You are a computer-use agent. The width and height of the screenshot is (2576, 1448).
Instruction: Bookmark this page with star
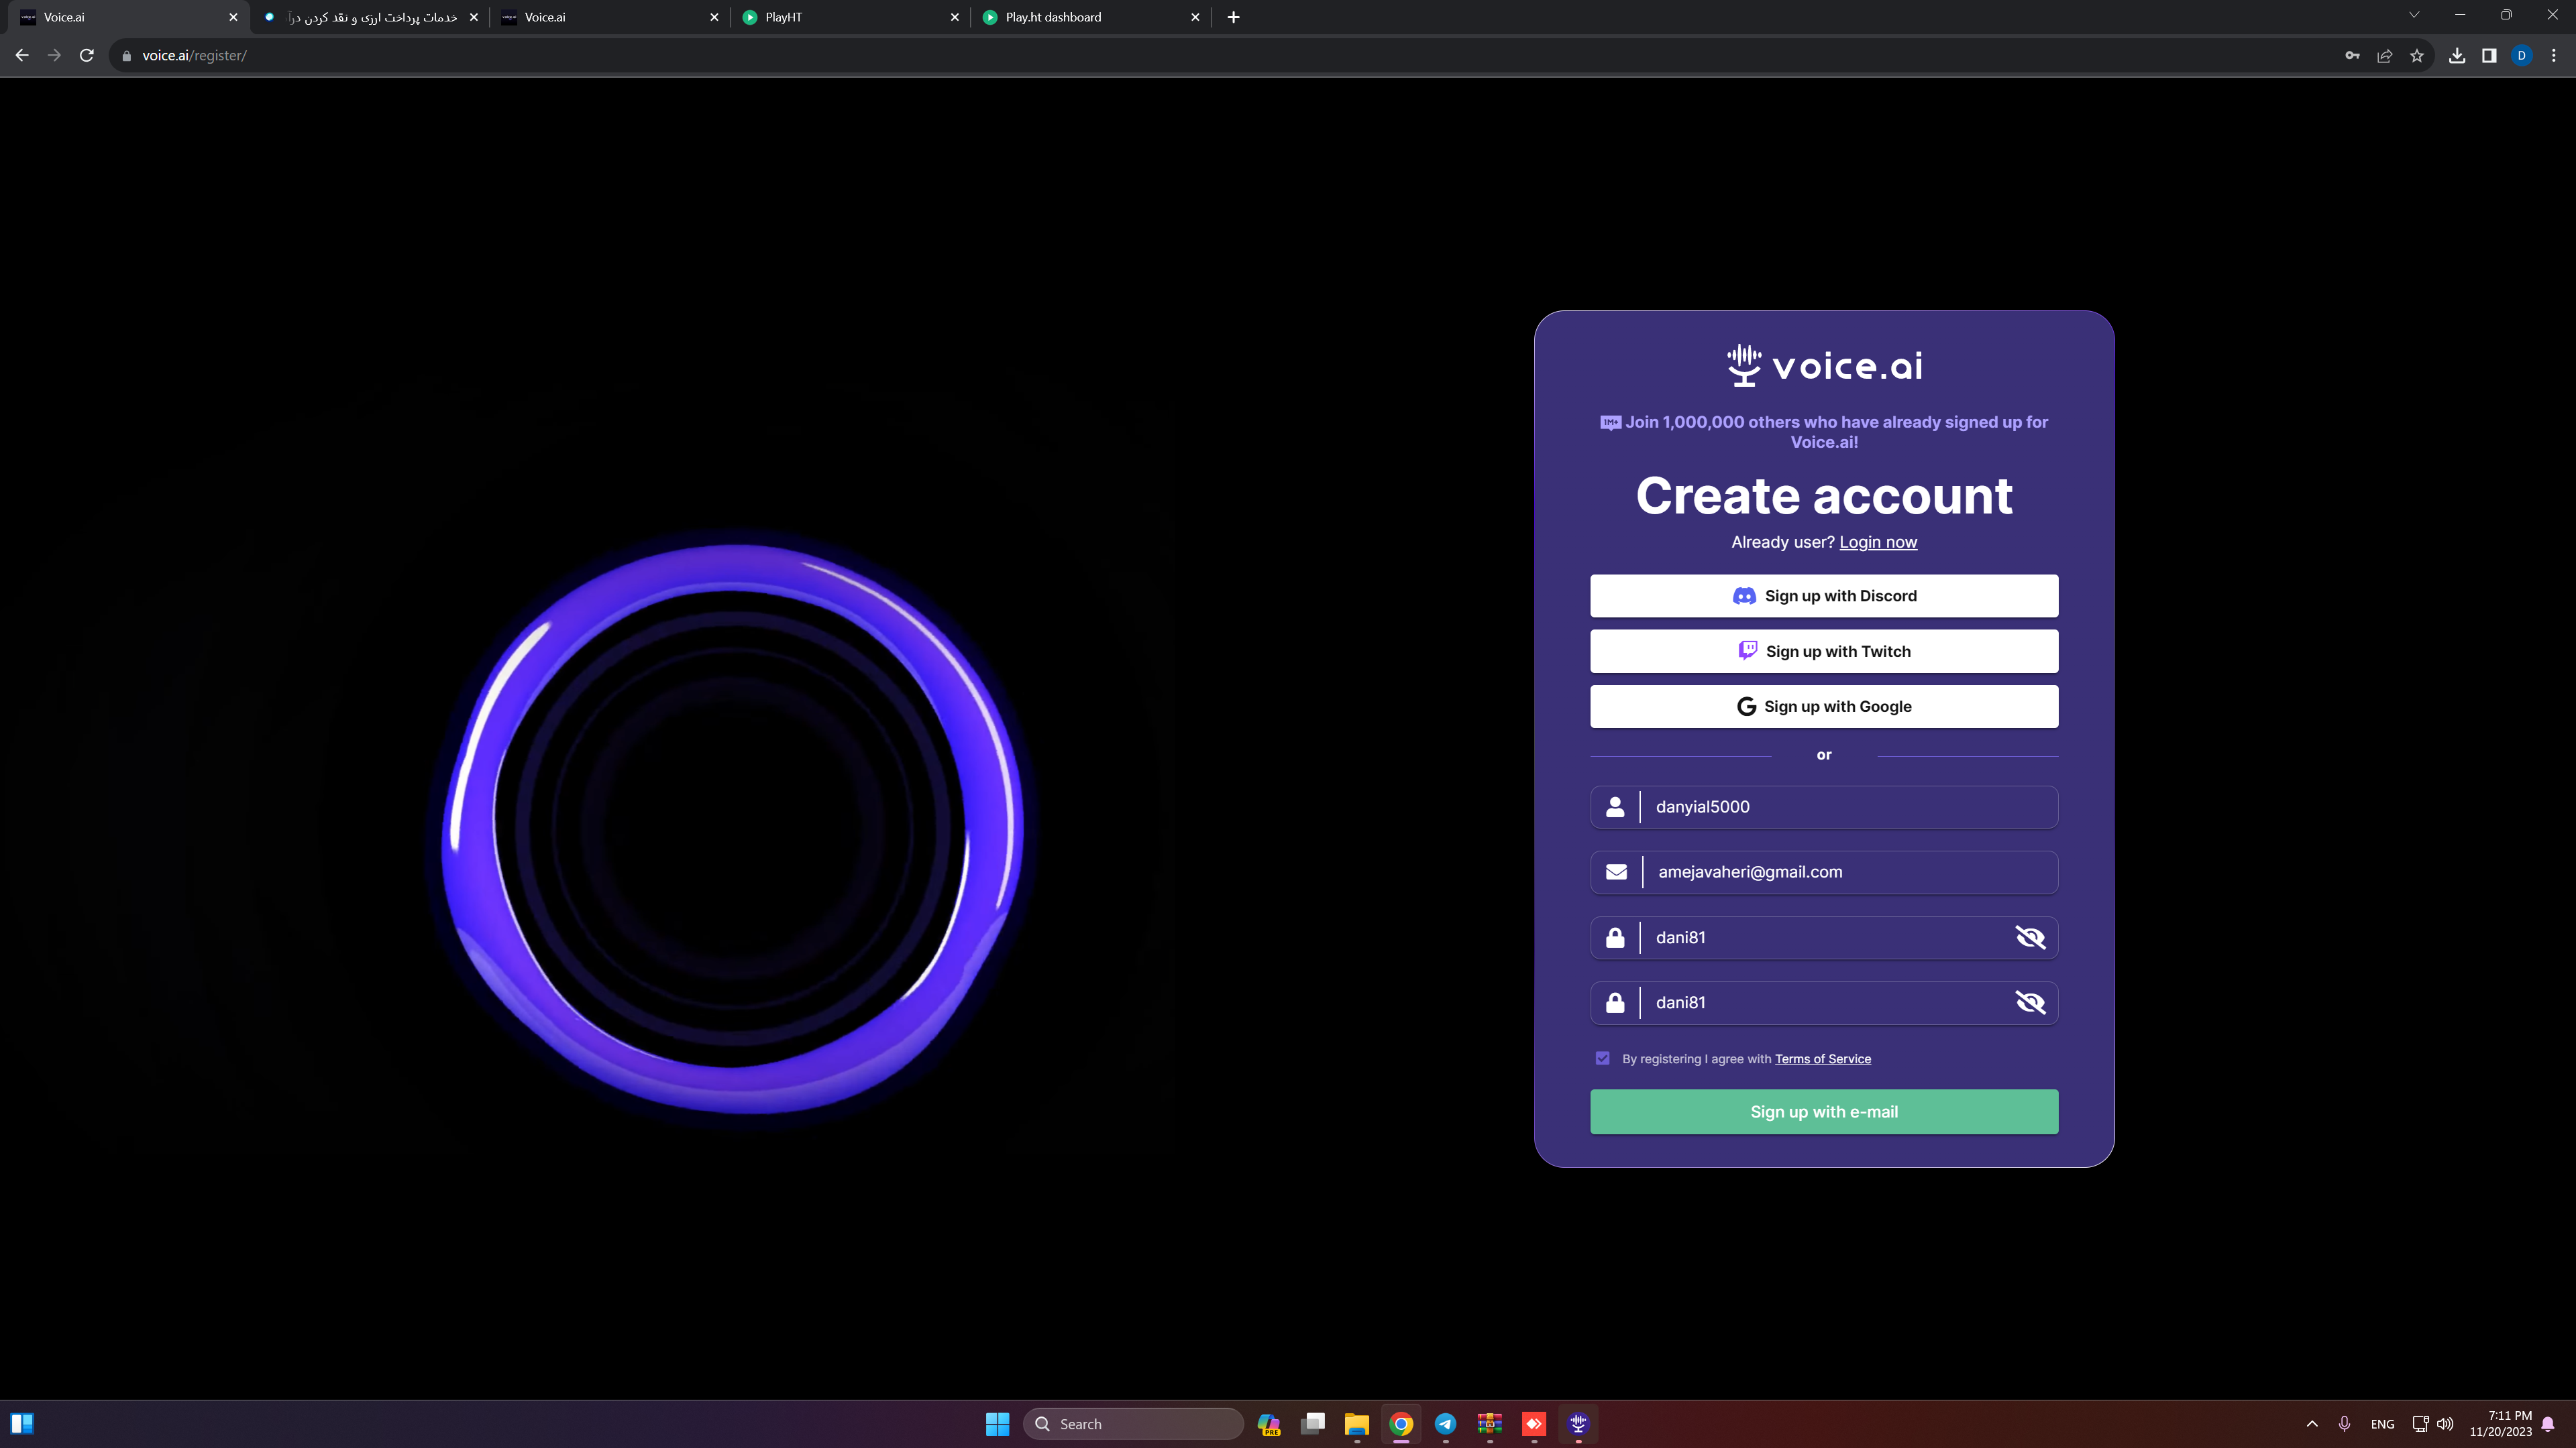click(x=2417, y=56)
